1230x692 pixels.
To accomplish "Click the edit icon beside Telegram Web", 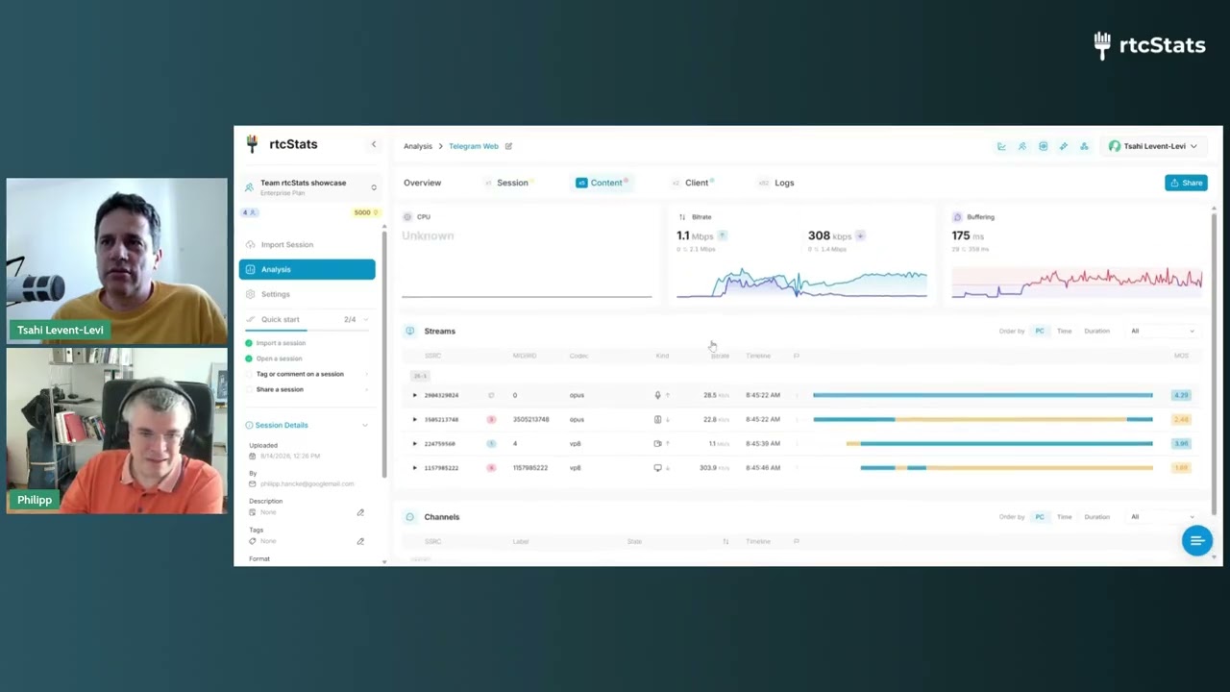I will (508, 146).
